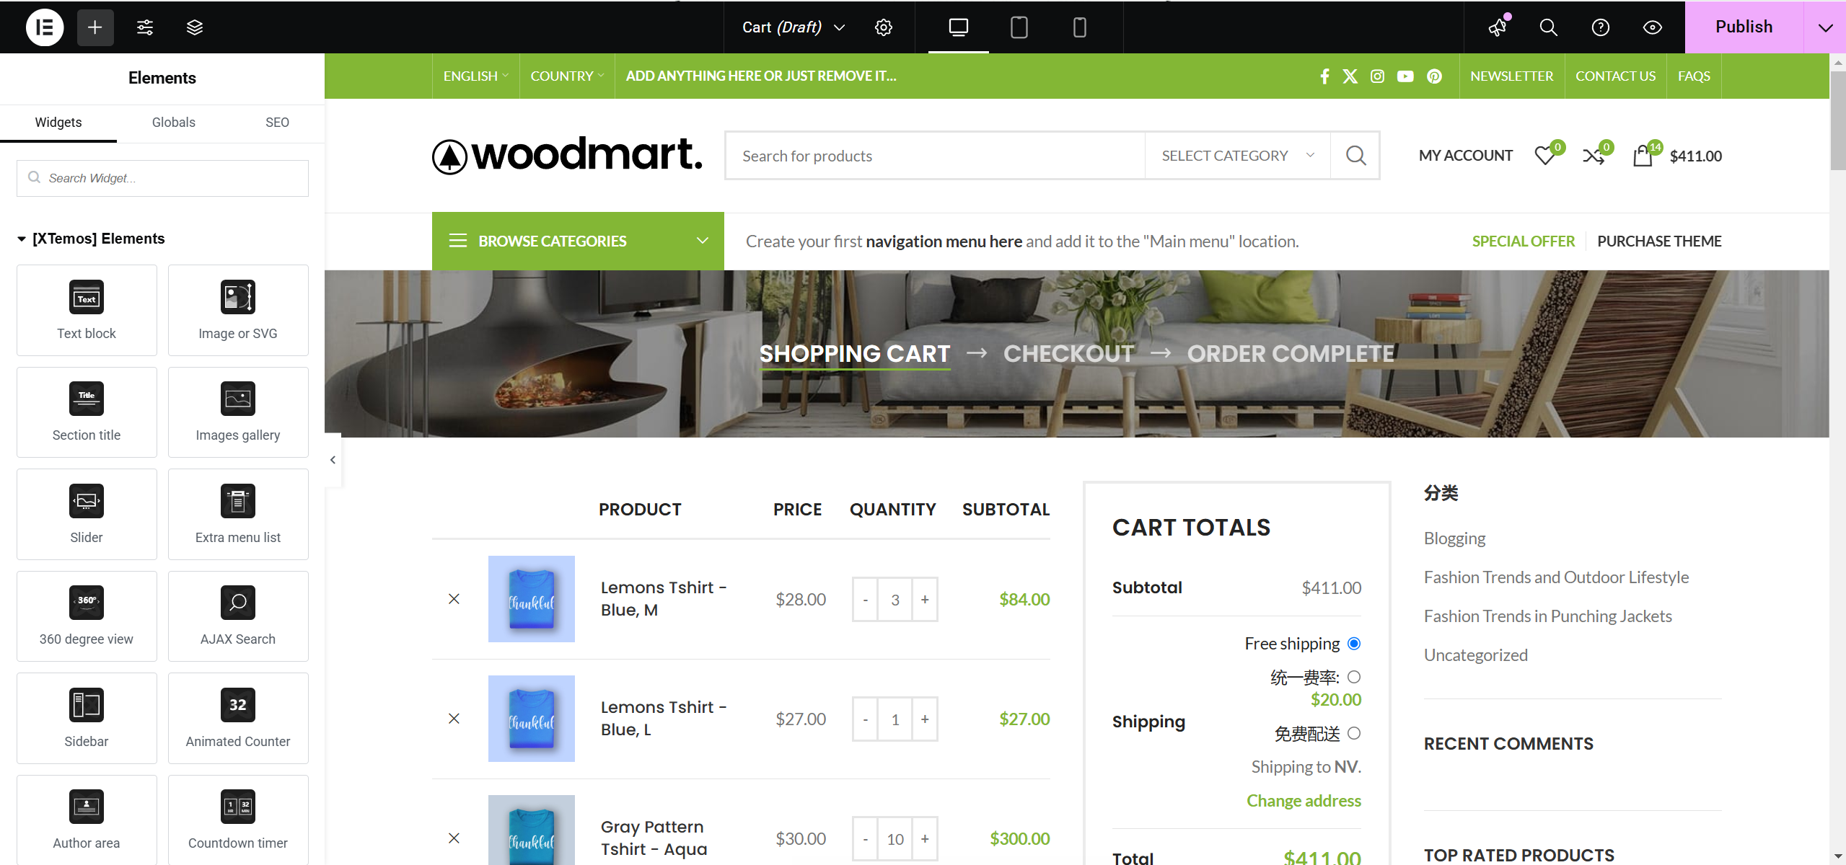Select the Free shipping option
Viewport: 1846px width, 865px height.
(x=1355, y=643)
